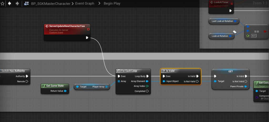Click the blueprint graph icon beside BP_SGKMasterCharacter
This screenshot has height=122, width=269.
(27, 4)
